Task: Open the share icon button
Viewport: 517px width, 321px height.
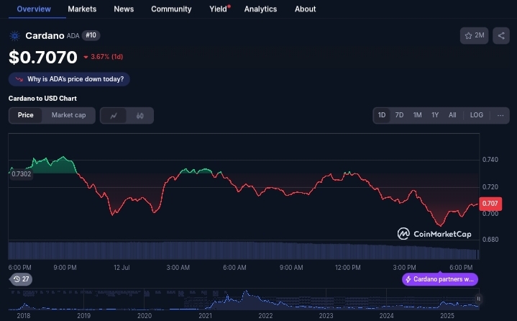Action: pos(501,36)
